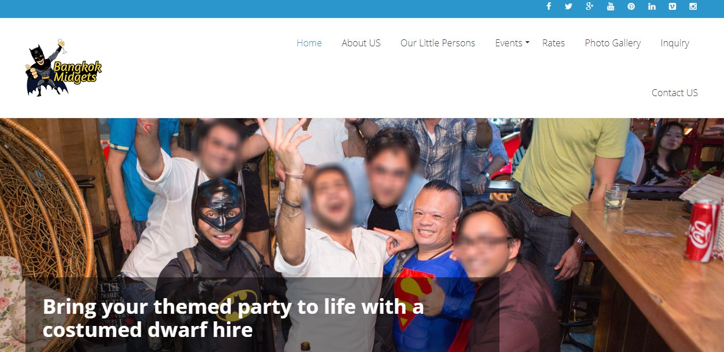Click the Inquiry menu link
This screenshot has width=724, height=352.
(675, 43)
